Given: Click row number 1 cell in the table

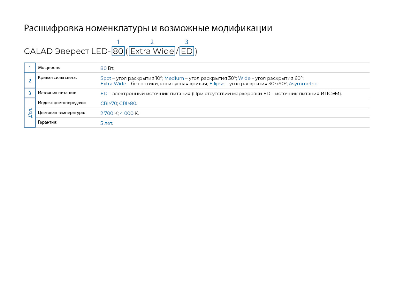Looking at the screenshot, I should [x=30, y=68].
